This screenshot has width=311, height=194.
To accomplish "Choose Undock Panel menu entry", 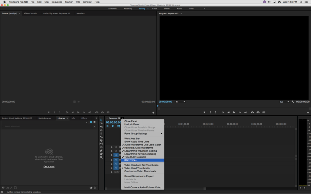I will pyautogui.click(x=143, y=124).
